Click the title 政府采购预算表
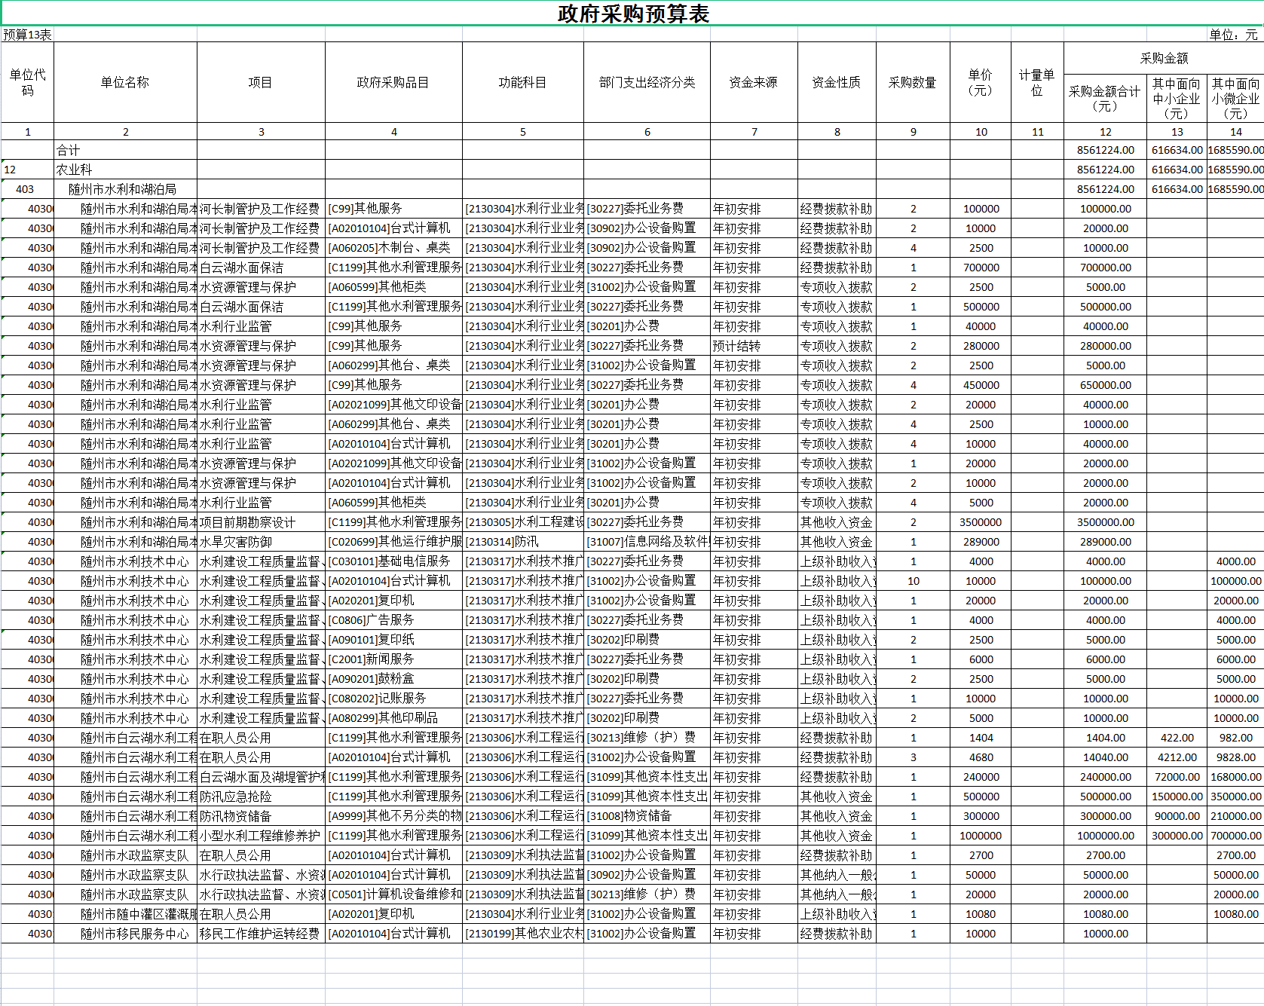1264x1006 pixels. pyautogui.click(x=633, y=14)
